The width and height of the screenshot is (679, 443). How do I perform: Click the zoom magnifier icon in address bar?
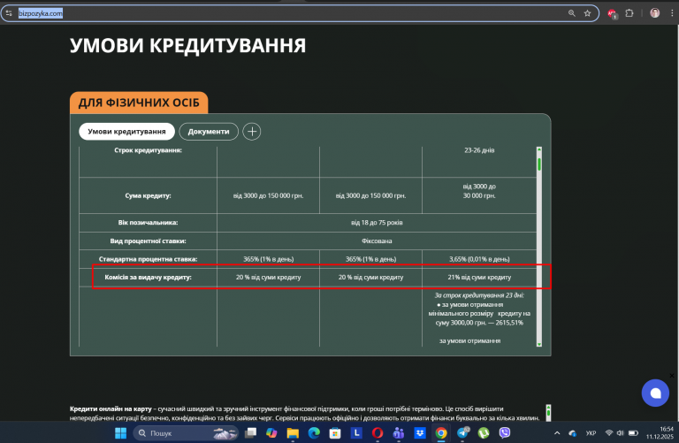pyautogui.click(x=572, y=13)
